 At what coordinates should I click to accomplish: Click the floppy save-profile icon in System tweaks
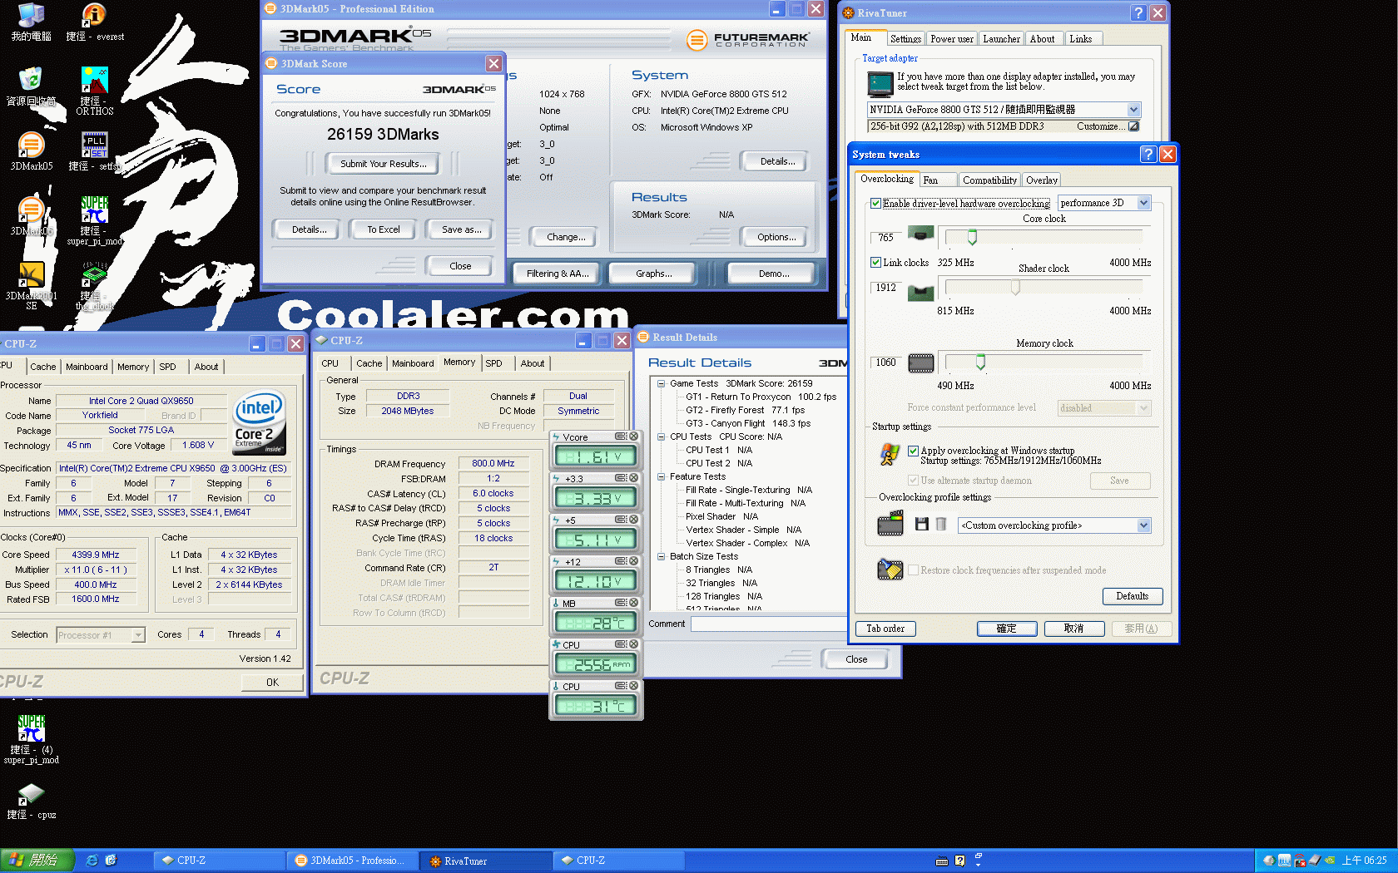(x=921, y=524)
